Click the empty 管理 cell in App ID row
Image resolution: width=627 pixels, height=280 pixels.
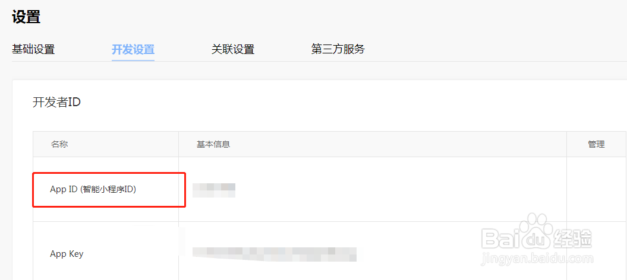click(597, 189)
